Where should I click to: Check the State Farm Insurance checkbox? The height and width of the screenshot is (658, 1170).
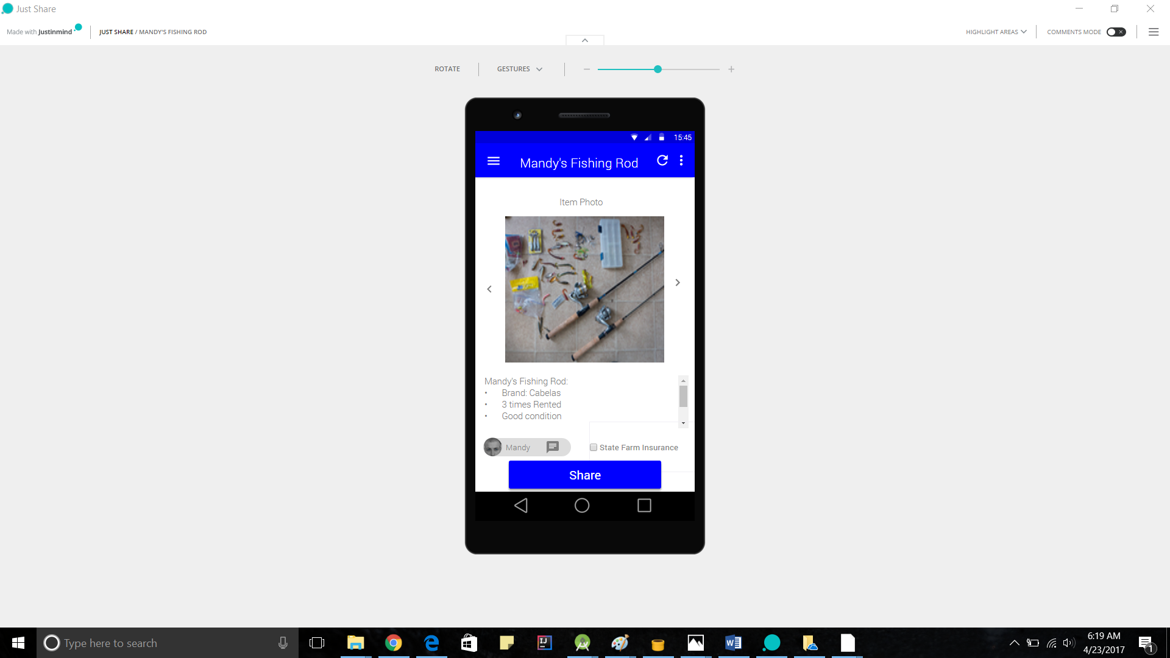pos(594,448)
